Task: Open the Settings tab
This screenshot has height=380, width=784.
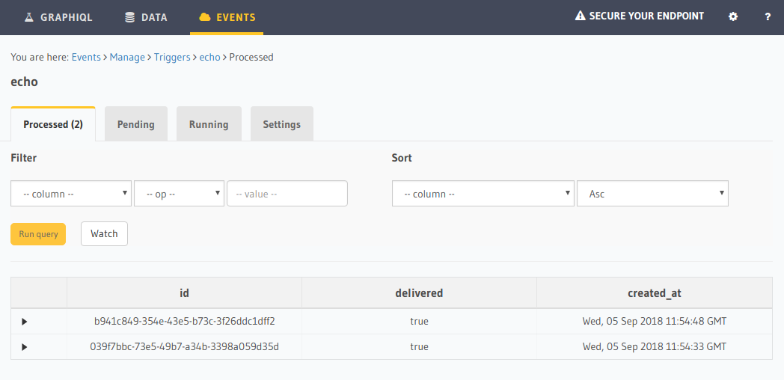Action: [x=281, y=124]
